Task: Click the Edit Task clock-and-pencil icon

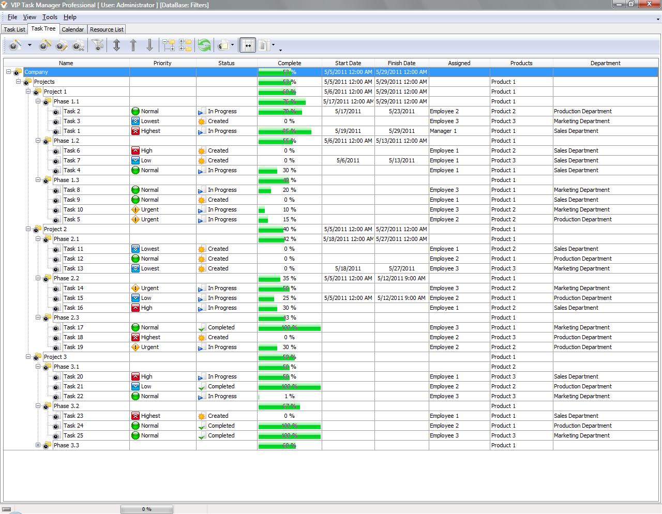Action: pyautogui.click(x=62, y=46)
